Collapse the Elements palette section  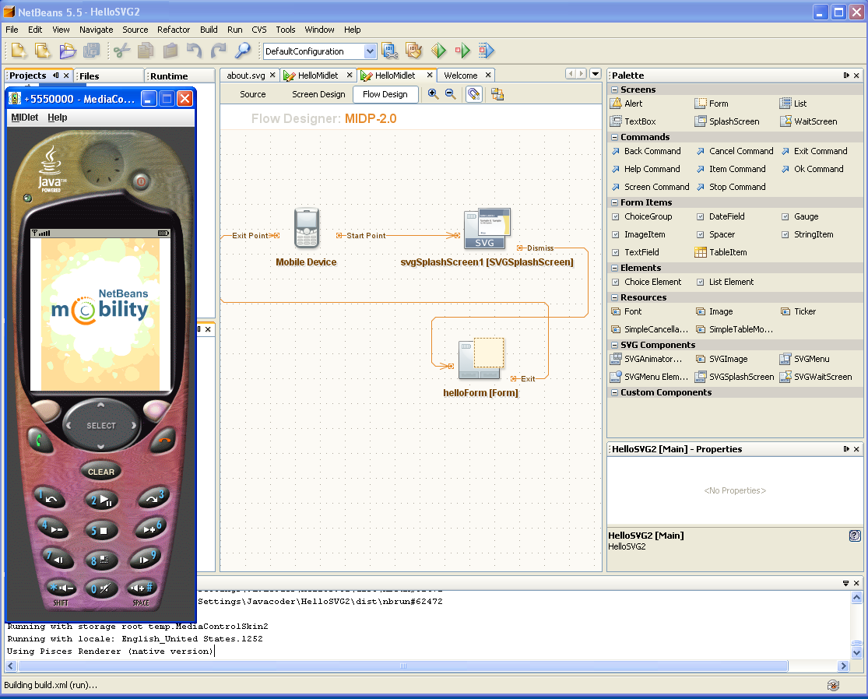click(614, 268)
